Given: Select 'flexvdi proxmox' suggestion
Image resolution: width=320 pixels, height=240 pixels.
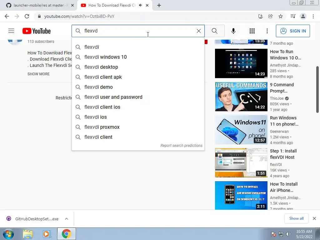Looking at the screenshot, I should [138, 127].
